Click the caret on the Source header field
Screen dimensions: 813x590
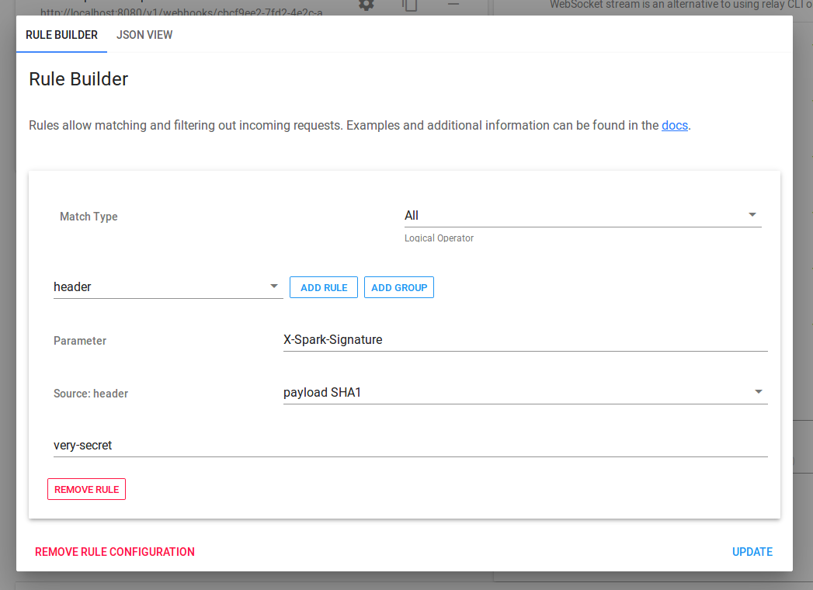(x=759, y=392)
